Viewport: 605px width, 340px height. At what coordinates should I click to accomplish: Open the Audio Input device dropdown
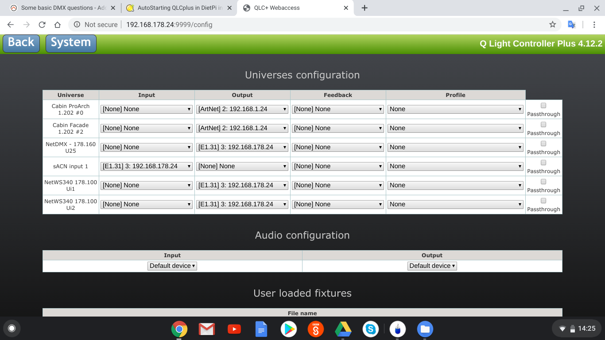point(172,266)
